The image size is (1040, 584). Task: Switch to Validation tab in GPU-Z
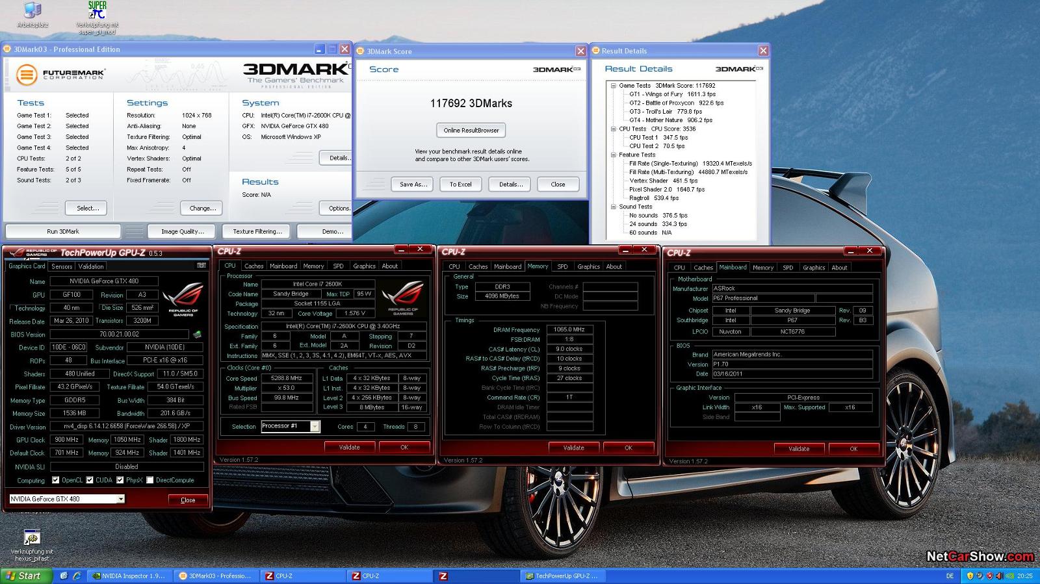[x=91, y=266]
